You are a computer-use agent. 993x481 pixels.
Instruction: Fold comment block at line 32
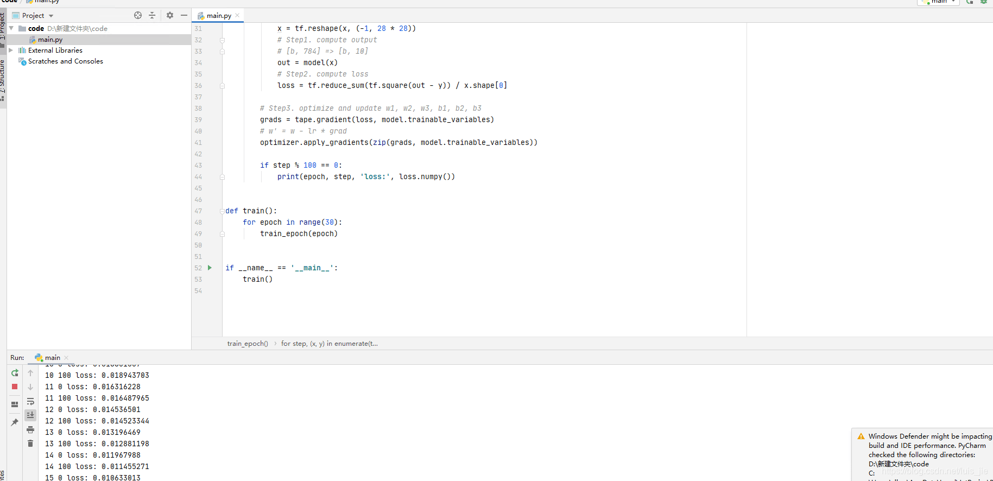[222, 40]
